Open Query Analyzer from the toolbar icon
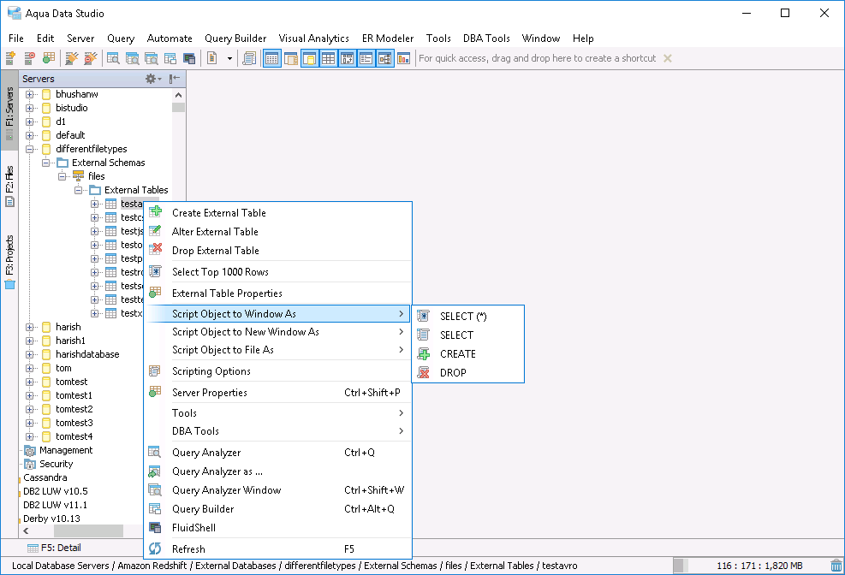Screen dimensions: 845x575 [x=113, y=58]
